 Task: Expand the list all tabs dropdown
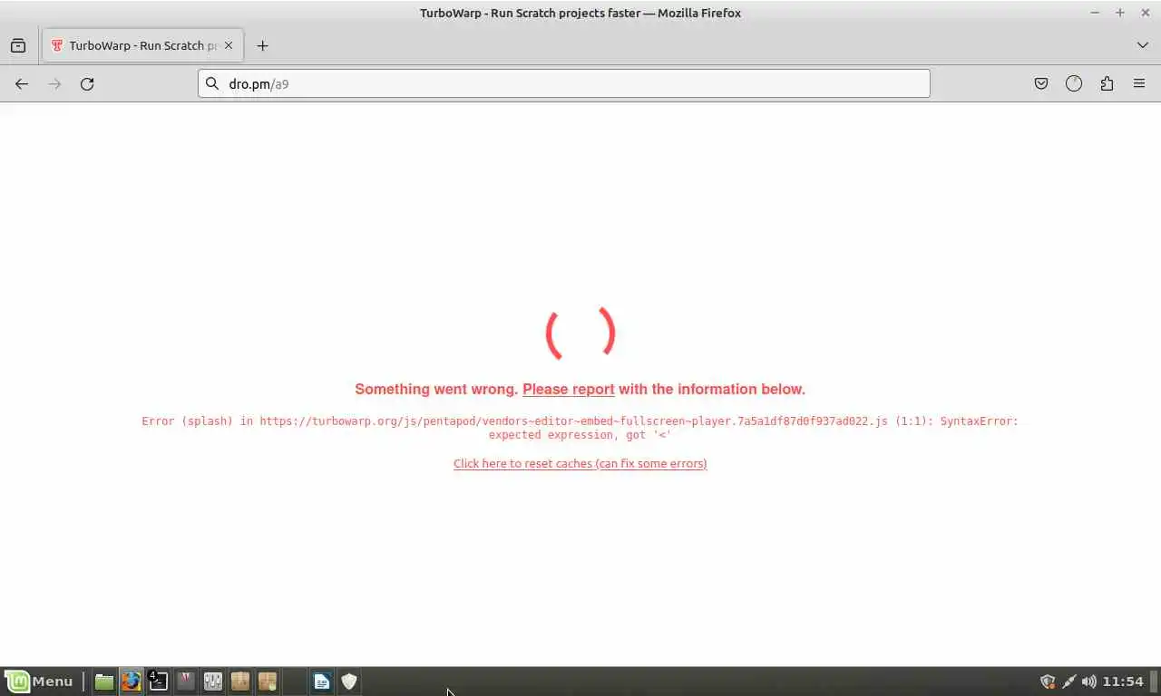point(1143,45)
